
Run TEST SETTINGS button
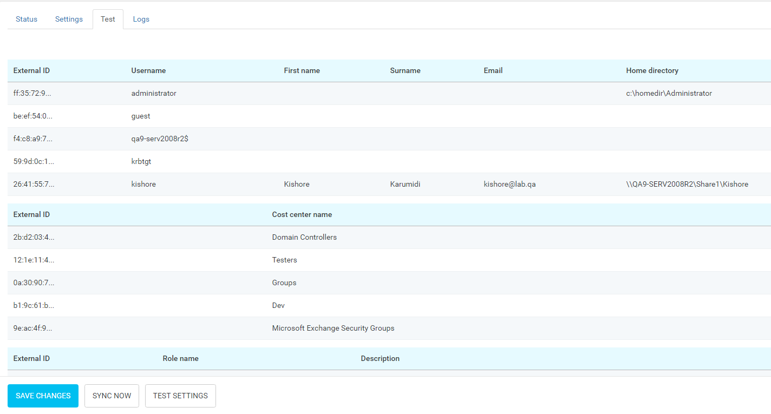pos(180,396)
